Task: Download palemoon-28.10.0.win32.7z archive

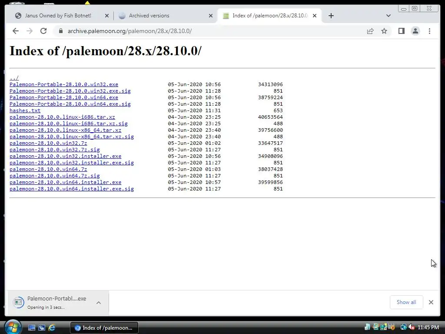Action: click(x=48, y=143)
